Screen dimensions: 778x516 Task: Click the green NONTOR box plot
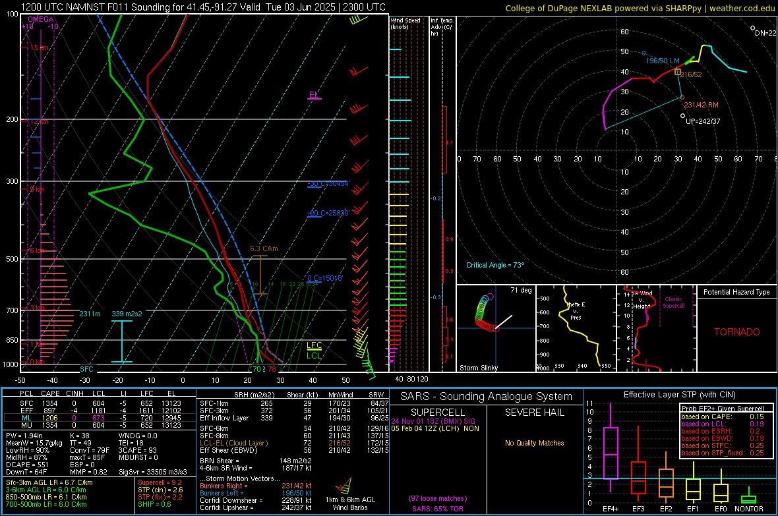[748, 496]
